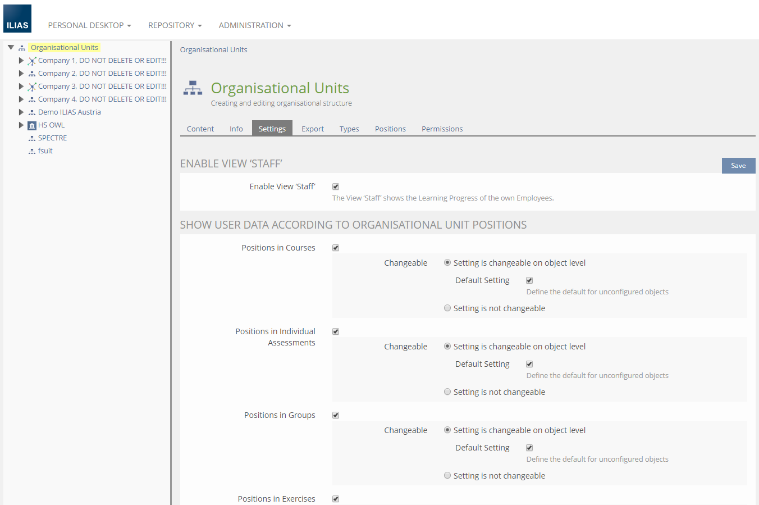Open the Types tab
This screenshot has height=505, width=759.
click(349, 129)
